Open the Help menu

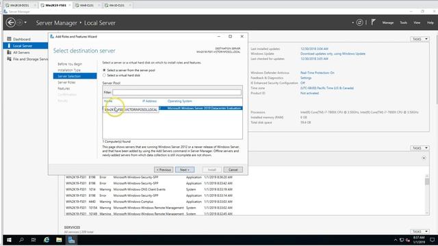(x=430, y=23)
